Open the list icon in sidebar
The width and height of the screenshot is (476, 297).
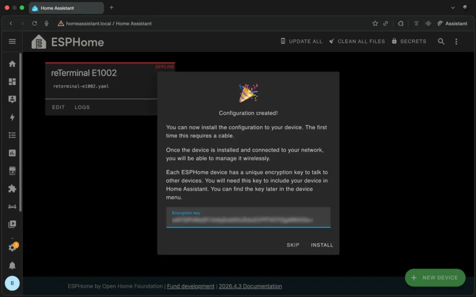pyautogui.click(x=12, y=135)
